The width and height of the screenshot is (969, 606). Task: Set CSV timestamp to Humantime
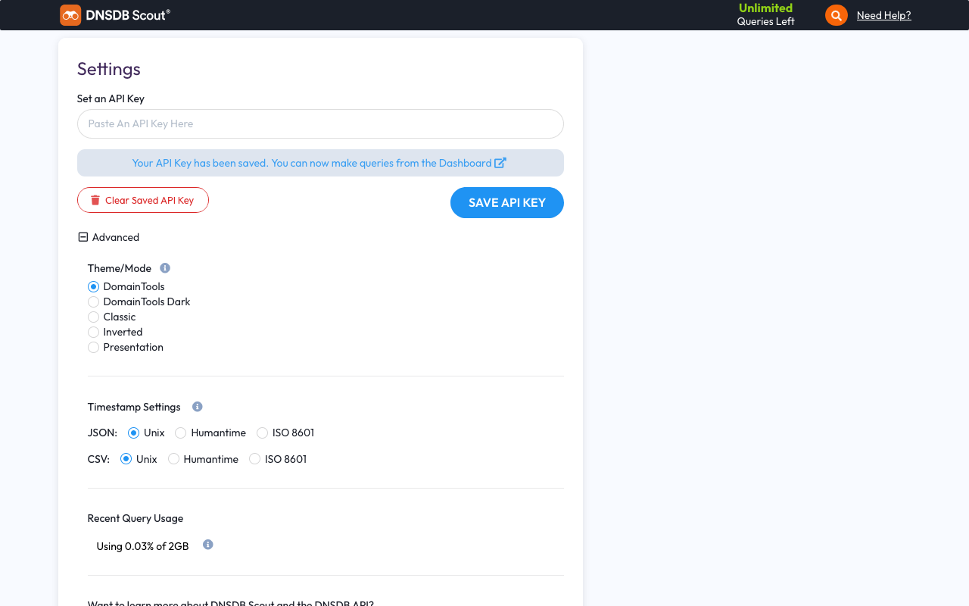click(173, 459)
